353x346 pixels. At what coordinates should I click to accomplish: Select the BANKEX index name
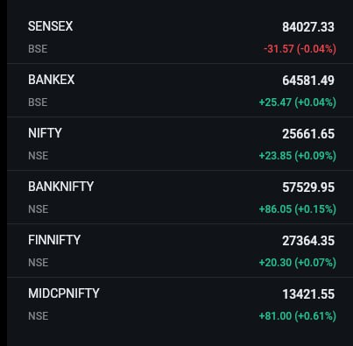pos(52,80)
